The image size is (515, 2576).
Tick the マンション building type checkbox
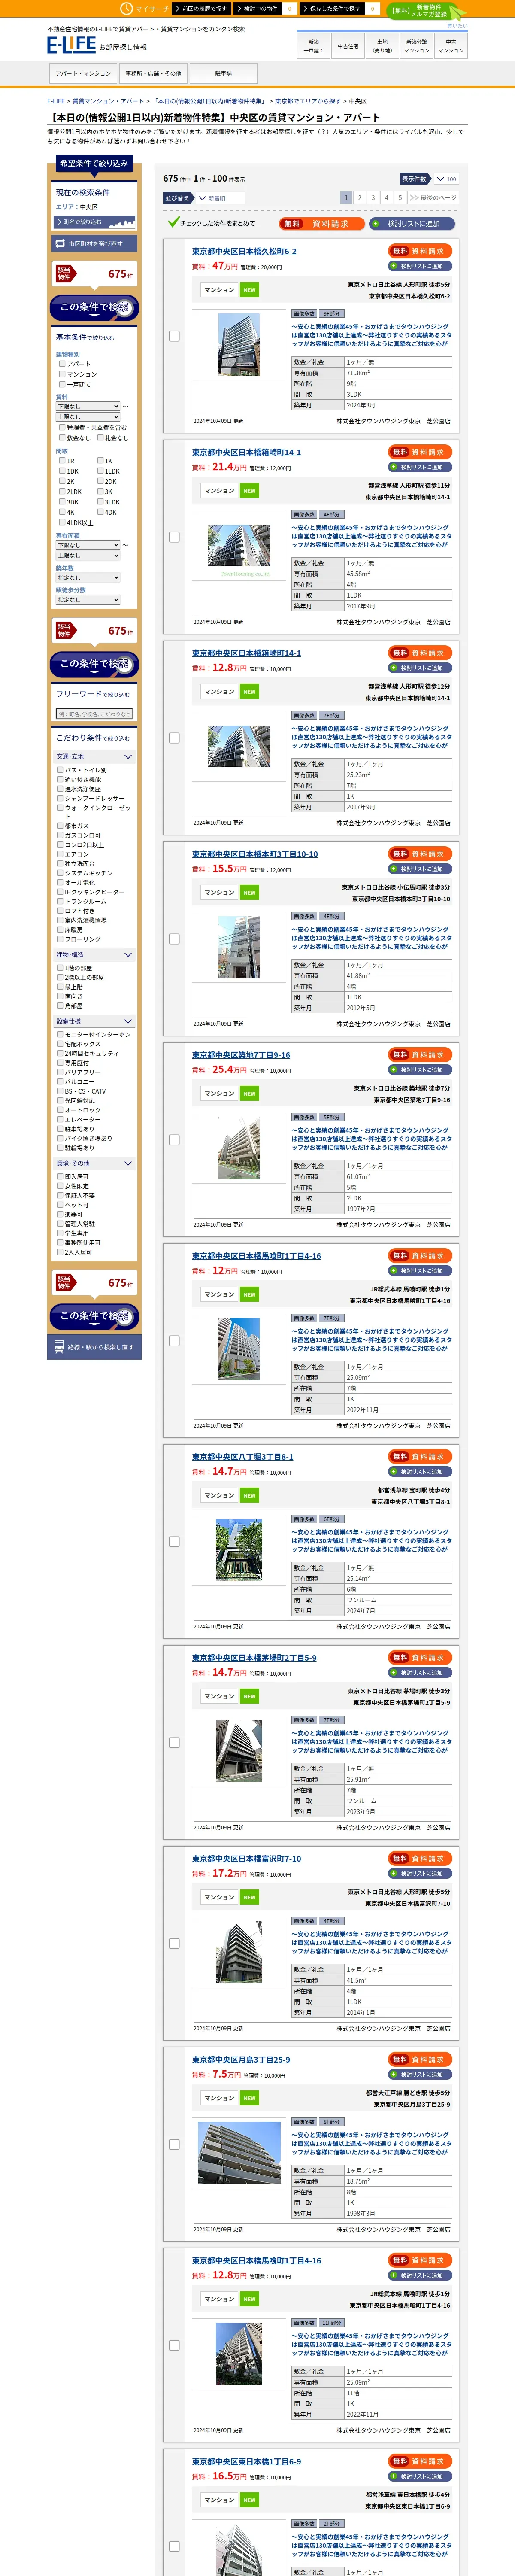[x=62, y=374]
